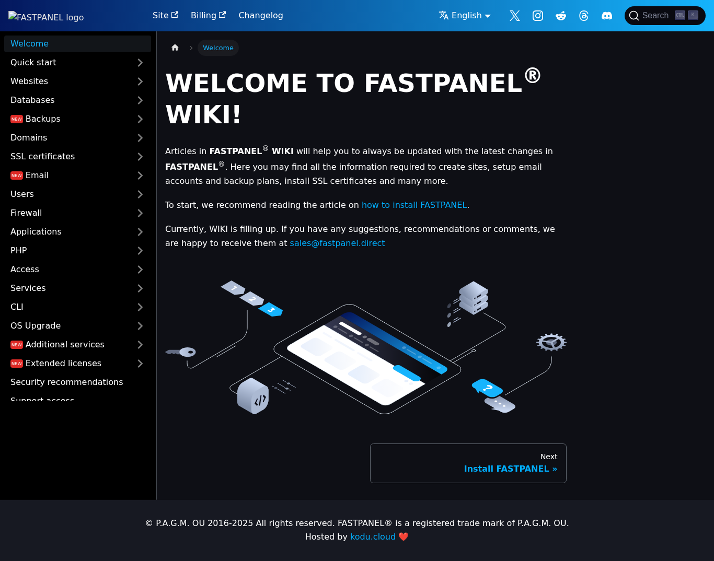Screen dimensions: 714x561
Task: Click the Search box
Action: (x=665, y=16)
